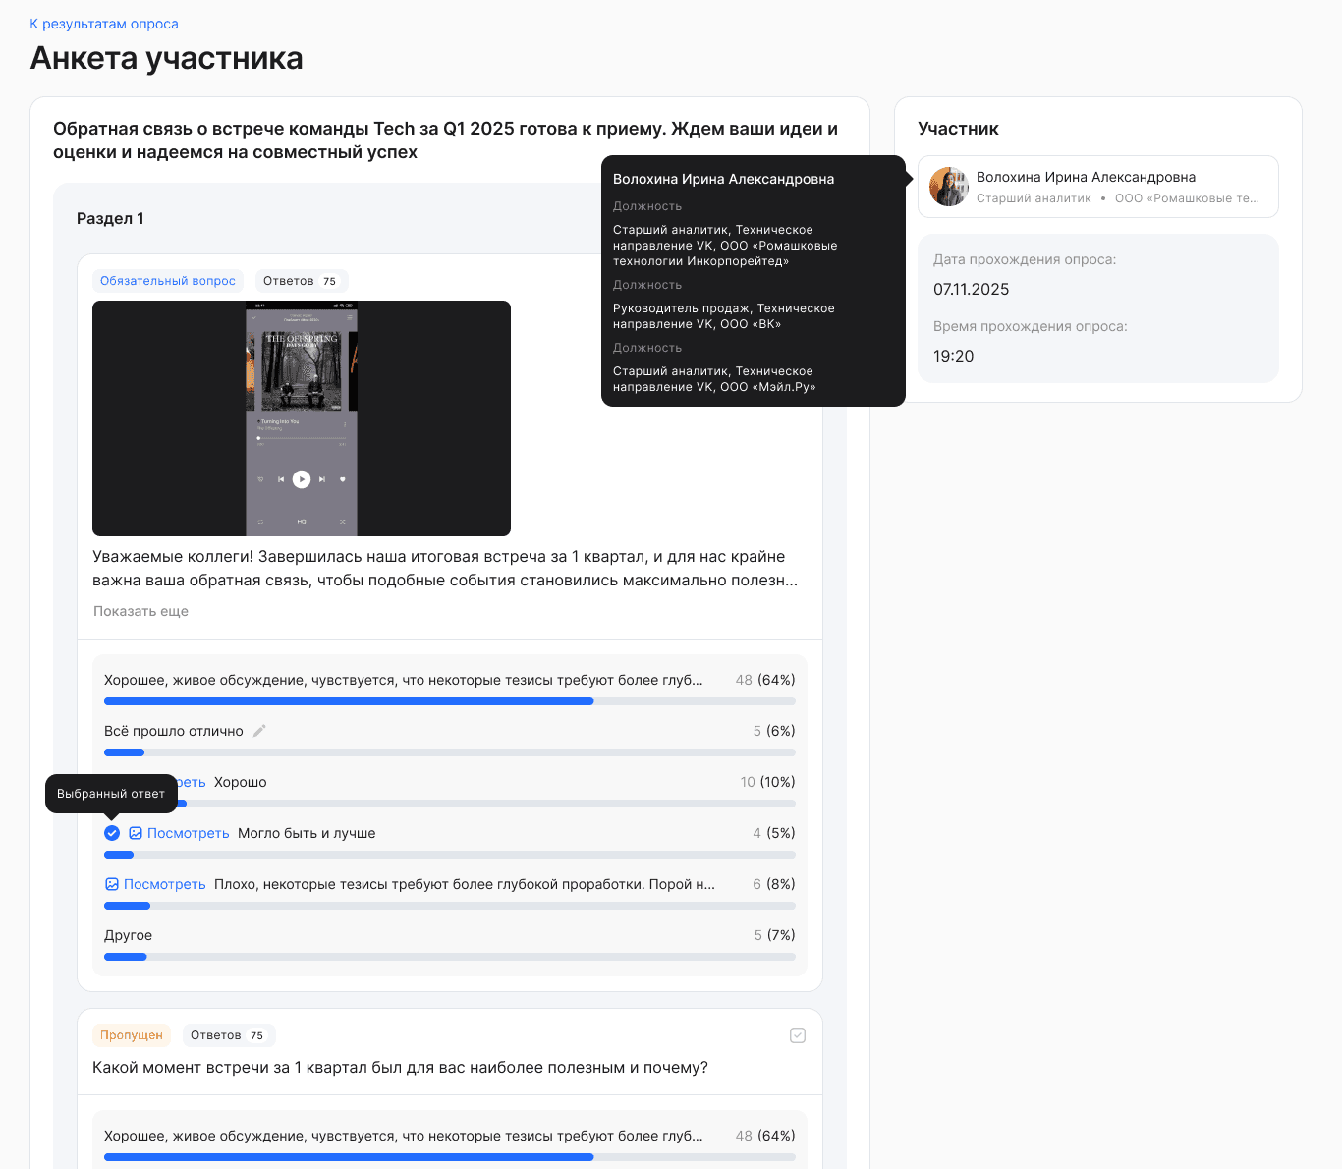
Task: Select the answer 'Всё прошло отлично'
Action: (x=174, y=731)
